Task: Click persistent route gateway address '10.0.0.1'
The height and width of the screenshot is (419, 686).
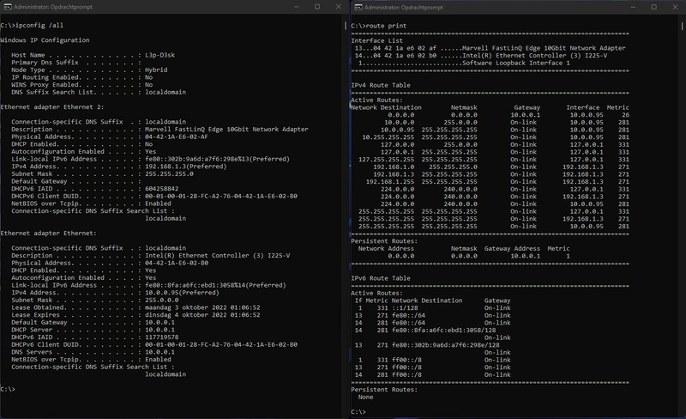Action: click(x=526, y=256)
